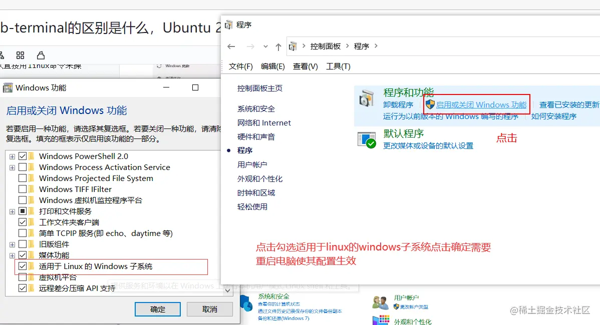This screenshot has width=600, height=325.
Task: Go to 控制面板主页
Action: click(260, 88)
